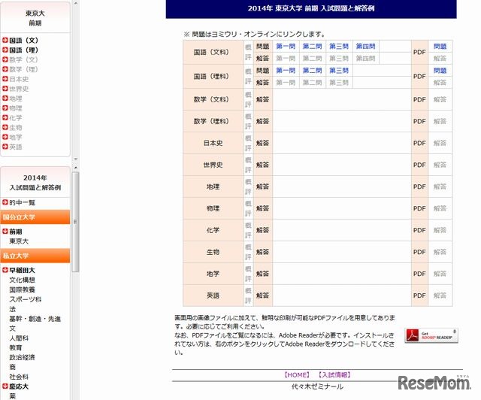Click the 日本史 subject cell in table
Image resolution: width=481 pixels, height=400 pixels.
coord(213,143)
